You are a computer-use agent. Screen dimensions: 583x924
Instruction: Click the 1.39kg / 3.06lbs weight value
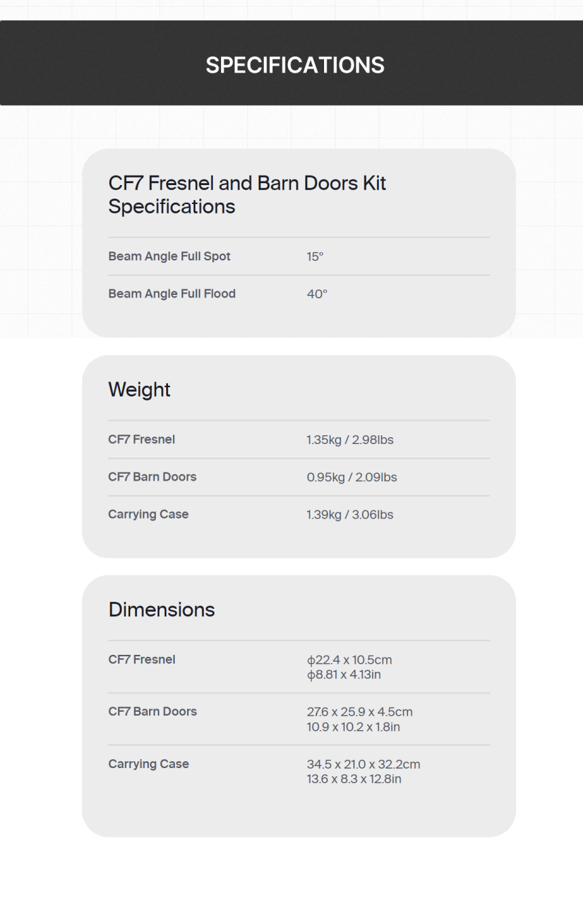pos(350,515)
